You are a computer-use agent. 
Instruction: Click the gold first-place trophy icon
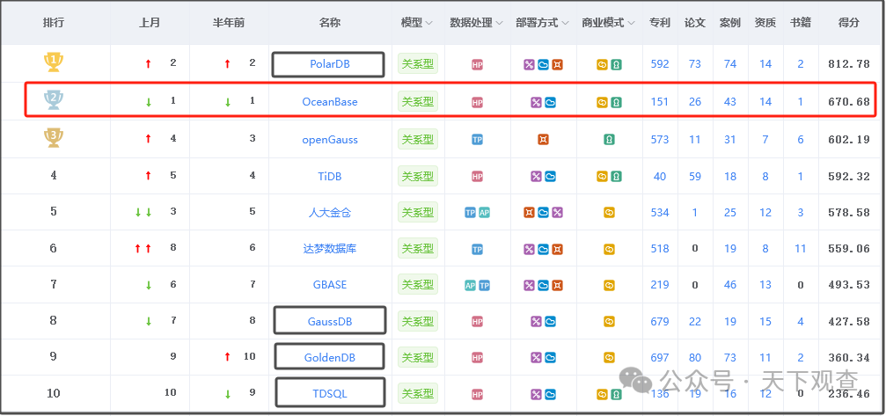[54, 62]
